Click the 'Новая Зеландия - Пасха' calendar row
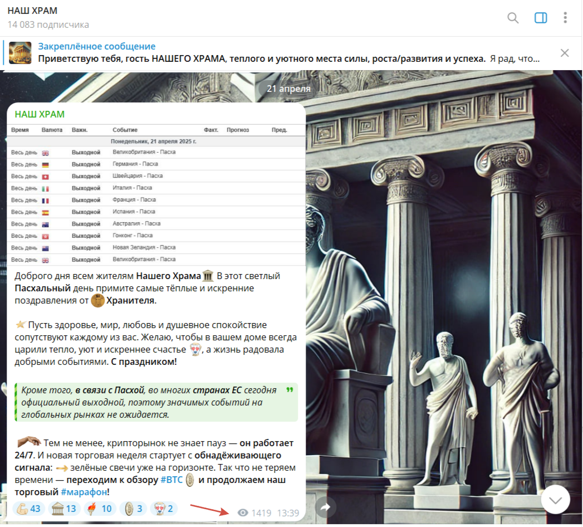 [x=156, y=248]
